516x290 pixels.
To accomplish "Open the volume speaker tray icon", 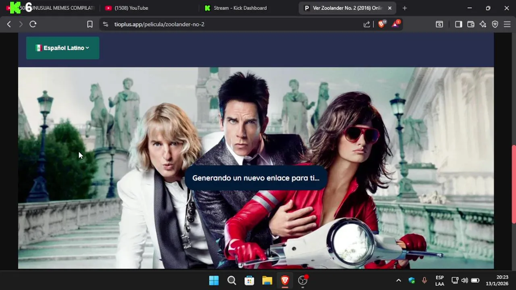I will tap(465, 280).
